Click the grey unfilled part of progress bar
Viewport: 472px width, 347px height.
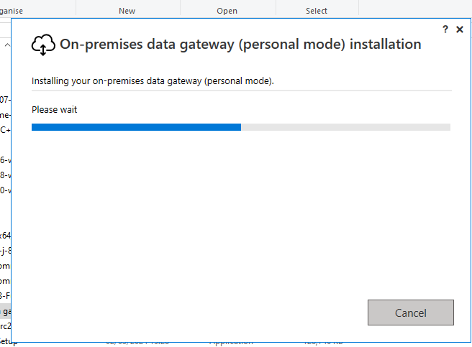[x=345, y=127]
